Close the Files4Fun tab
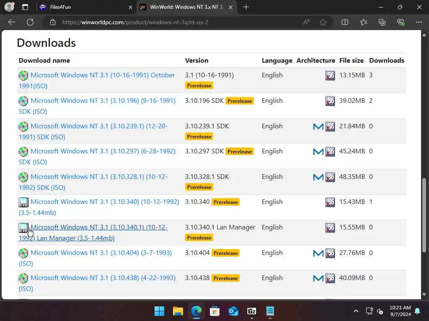 click(131, 7)
